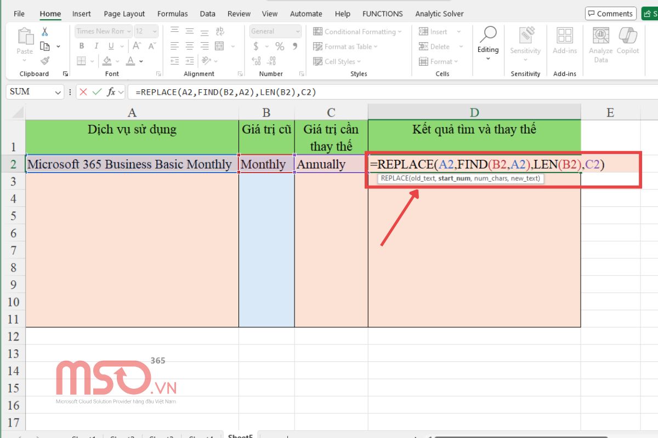The image size is (658, 438).
Task: Click the Comments button
Action: click(610, 14)
